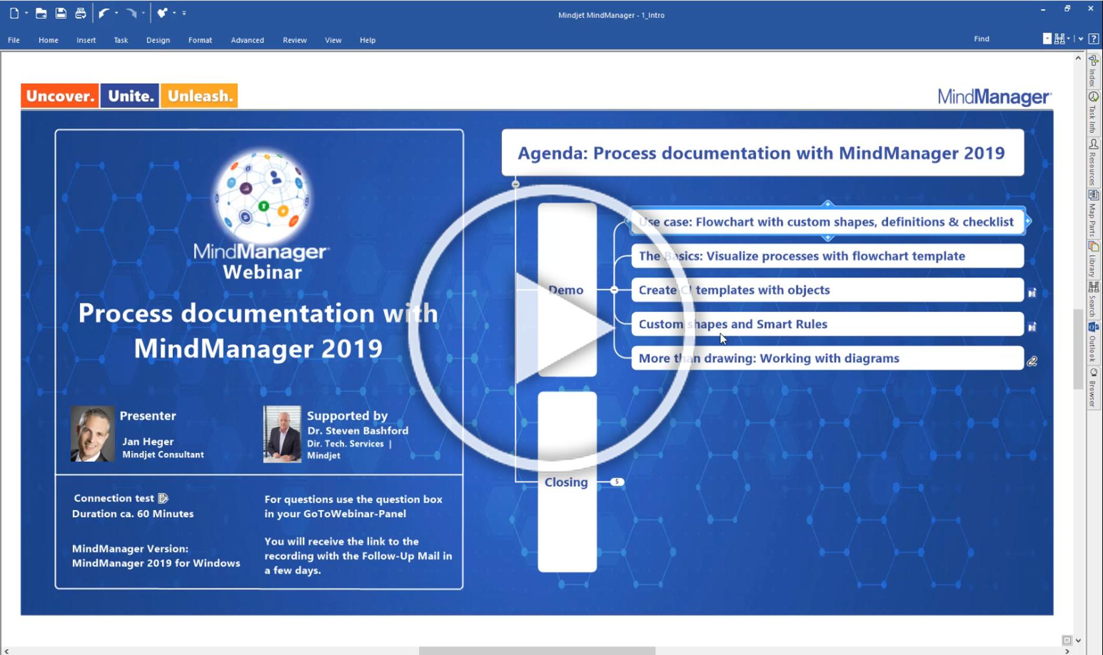Click Dr. Steven Bashford photo
Image resolution: width=1103 pixels, height=655 pixels.
point(282,434)
